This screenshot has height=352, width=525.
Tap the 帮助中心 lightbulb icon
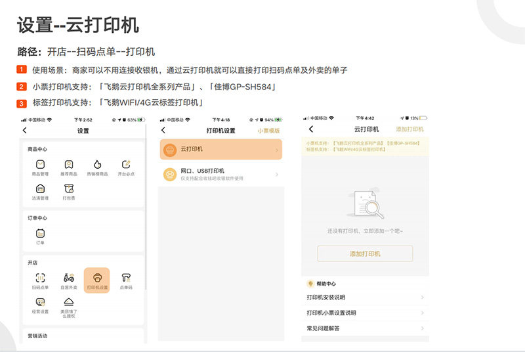click(310, 284)
